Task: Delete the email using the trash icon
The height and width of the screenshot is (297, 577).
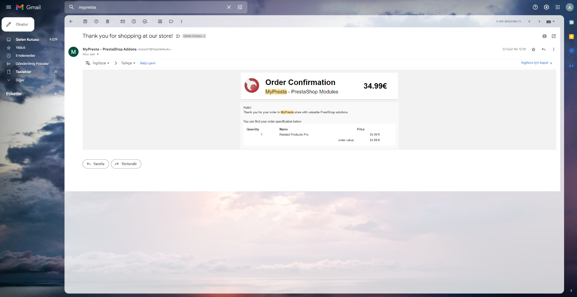Action: click(108, 21)
